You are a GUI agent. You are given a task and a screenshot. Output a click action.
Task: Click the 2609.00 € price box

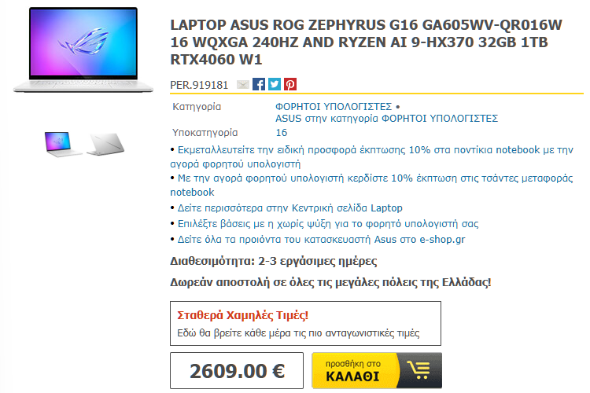point(237,370)
